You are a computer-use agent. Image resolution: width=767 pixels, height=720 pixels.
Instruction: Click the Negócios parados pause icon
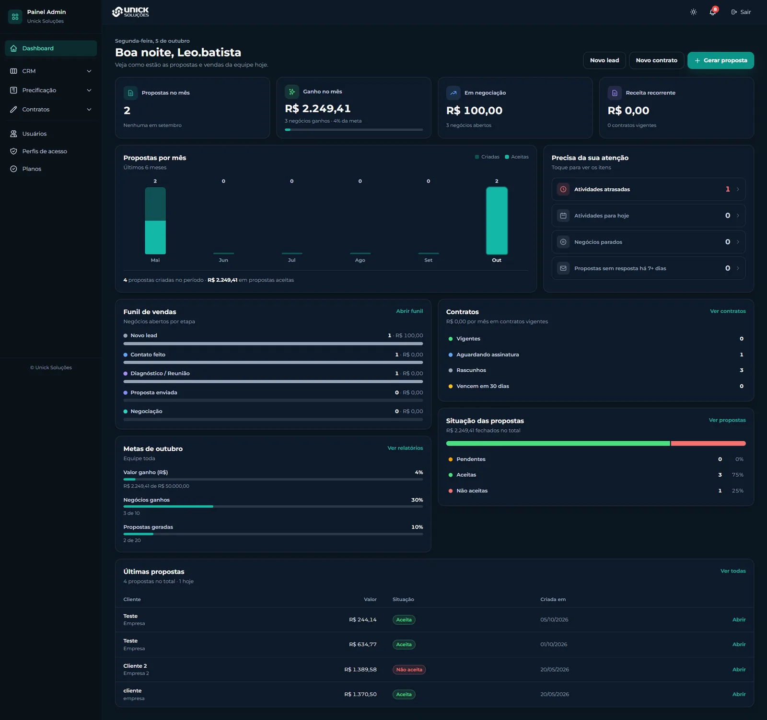pyautogui.click(x=563, y=242)
